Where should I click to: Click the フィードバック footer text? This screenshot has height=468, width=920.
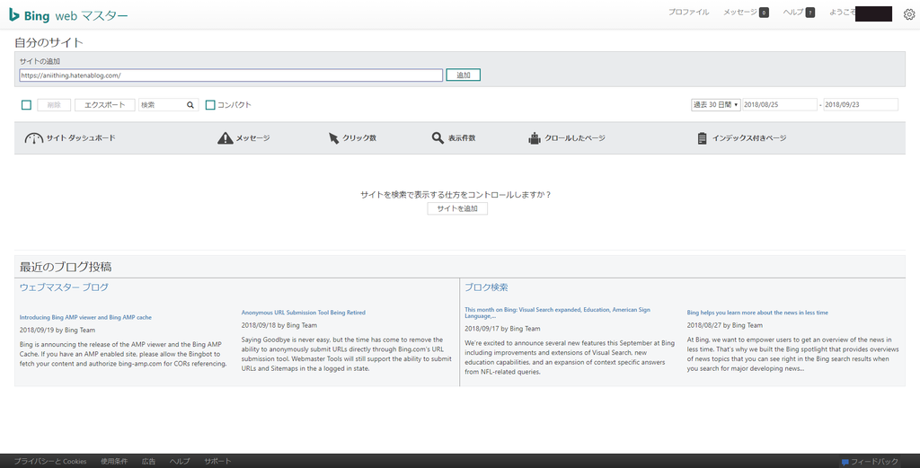point(875,462)
